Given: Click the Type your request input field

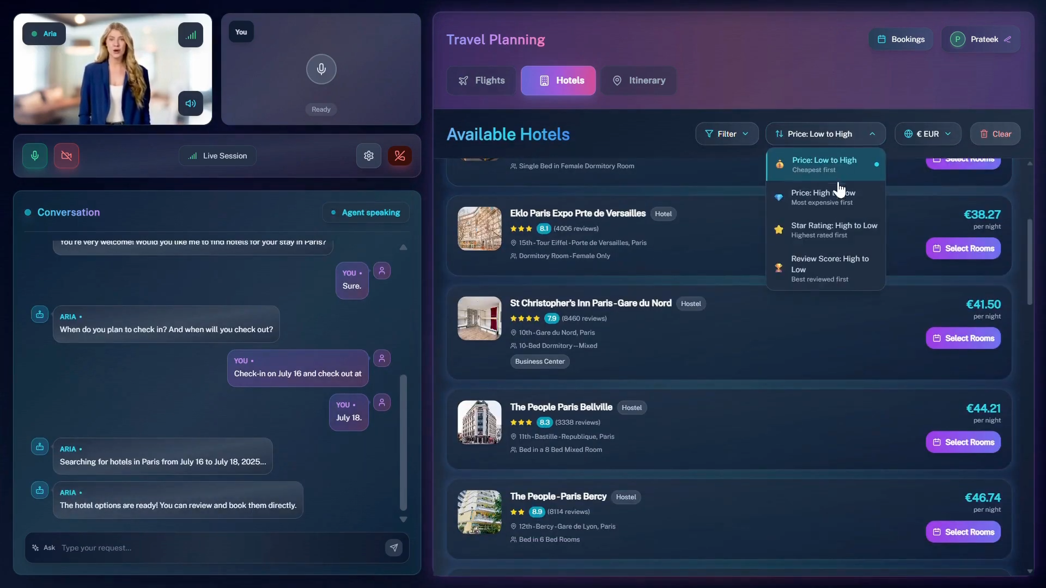Looking at the screenshot, I should 218,548.
